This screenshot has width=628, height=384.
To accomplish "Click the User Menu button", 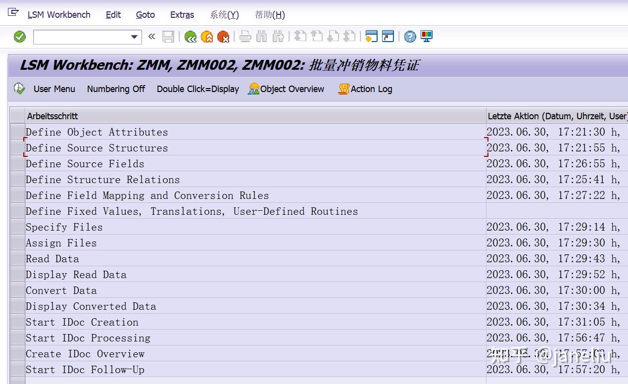I will point(54,89).
